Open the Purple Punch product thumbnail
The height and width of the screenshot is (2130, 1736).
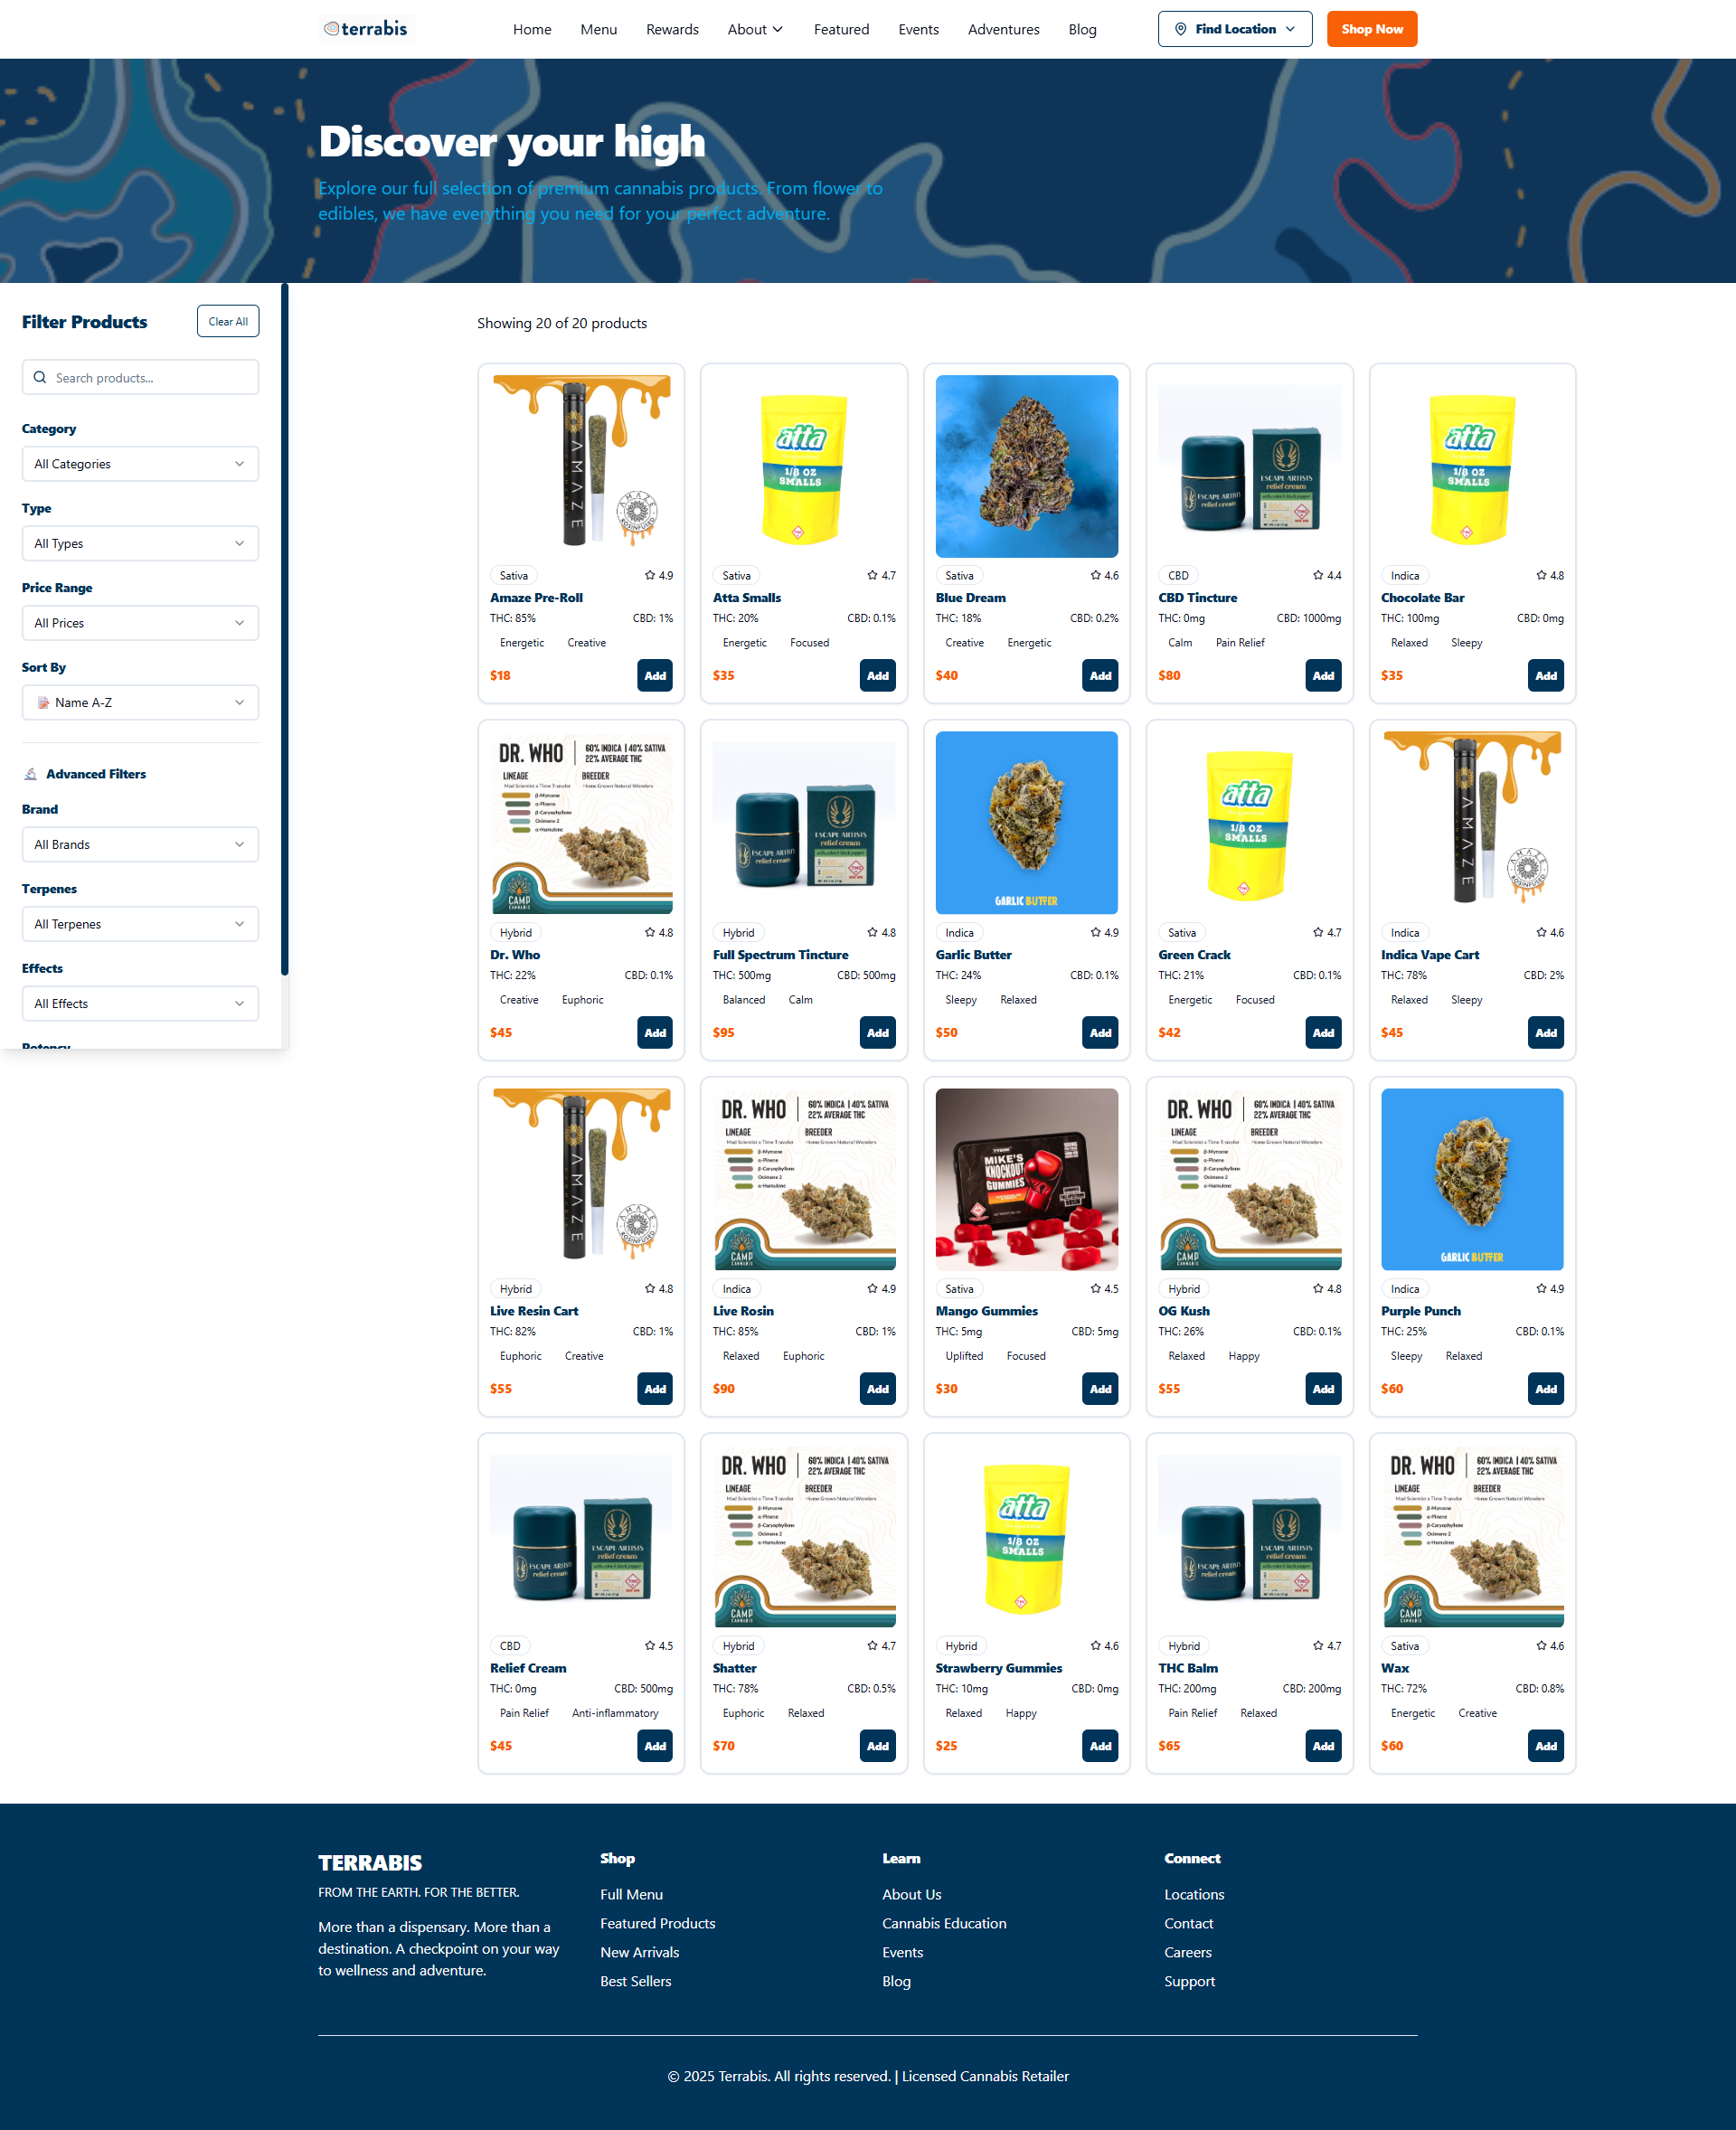tap(1471, 1179)
